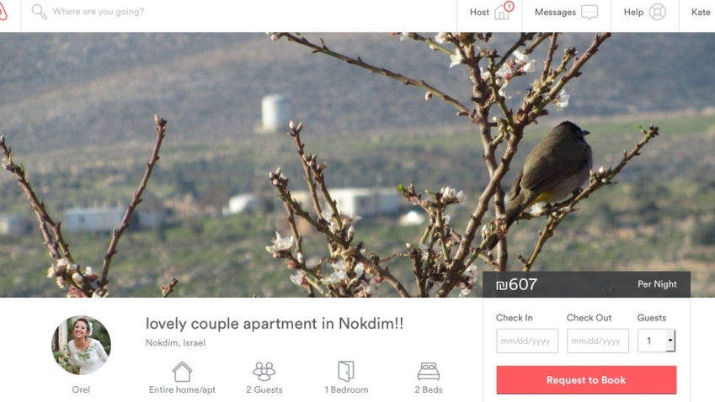Click the Help lifebuoy icon
This screenshot has width=715, height=402.
[x=658, y=13]
